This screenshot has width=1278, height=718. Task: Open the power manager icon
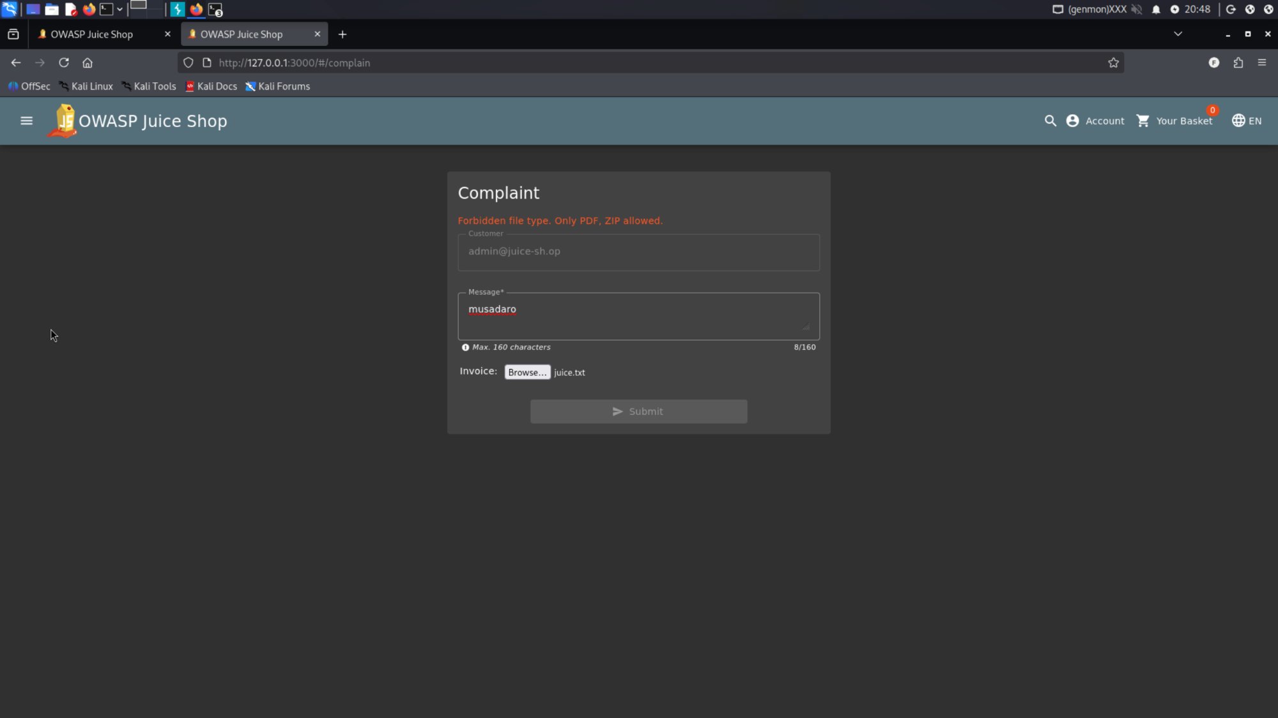tap(1174, 10)
